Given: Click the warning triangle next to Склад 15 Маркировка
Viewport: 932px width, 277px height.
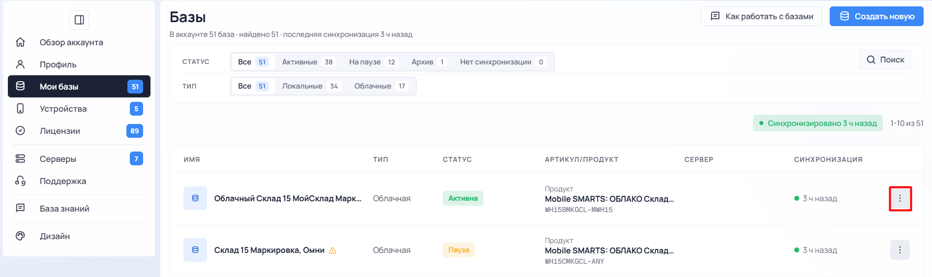Looking at the screenshot, I should (332, 250).
